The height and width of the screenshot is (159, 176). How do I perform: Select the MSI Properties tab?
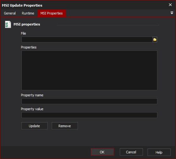51,13
